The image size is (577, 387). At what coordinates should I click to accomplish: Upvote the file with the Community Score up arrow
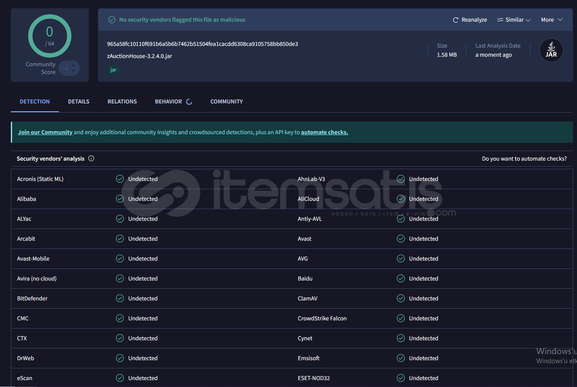74,65
